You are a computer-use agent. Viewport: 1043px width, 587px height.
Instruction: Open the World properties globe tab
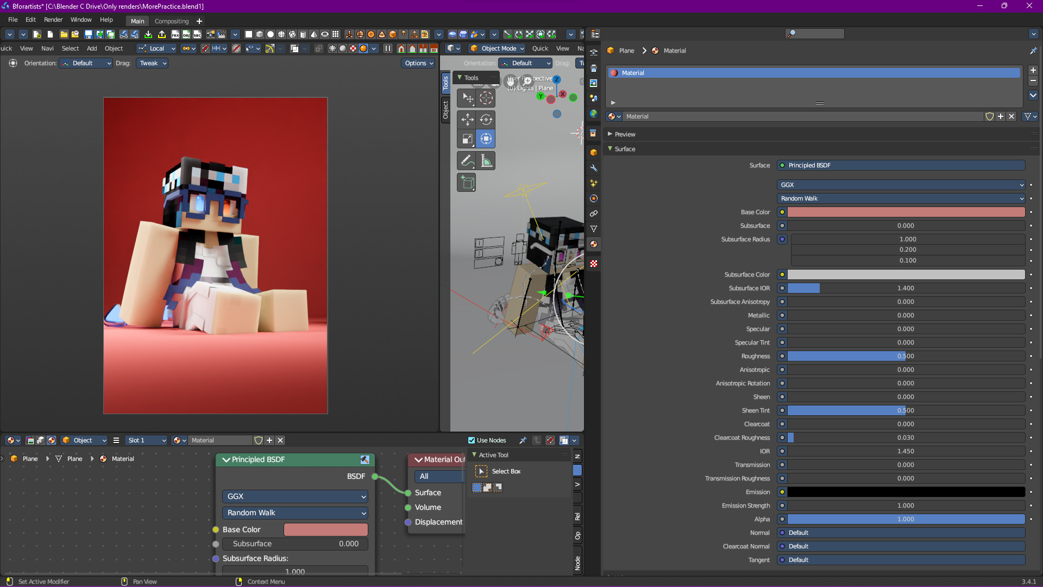click(594, 114)
